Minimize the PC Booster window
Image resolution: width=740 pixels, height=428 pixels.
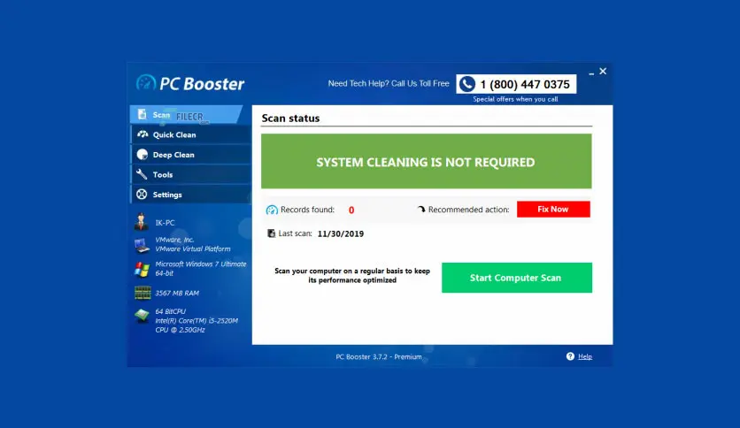point(591,73)
